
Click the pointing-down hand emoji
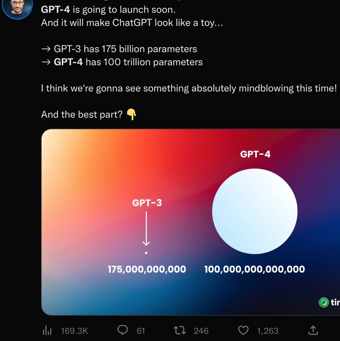(131, 114)
